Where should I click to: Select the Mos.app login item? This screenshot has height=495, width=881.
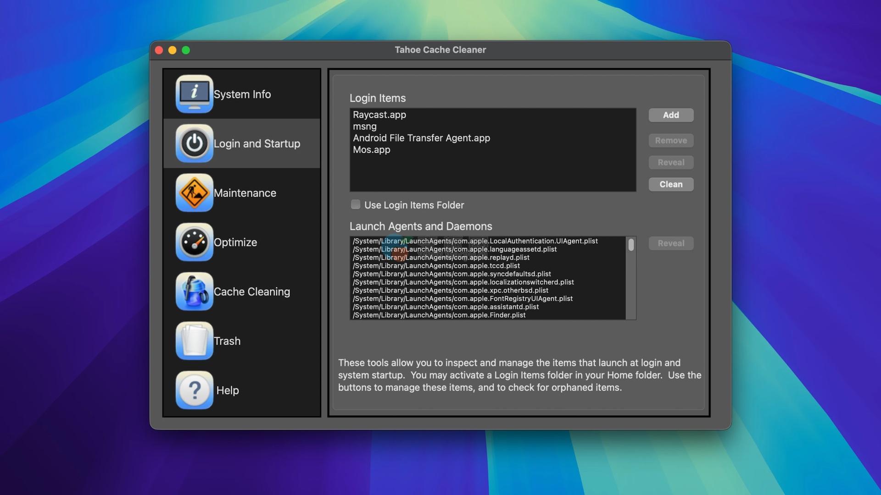(371, 150)
